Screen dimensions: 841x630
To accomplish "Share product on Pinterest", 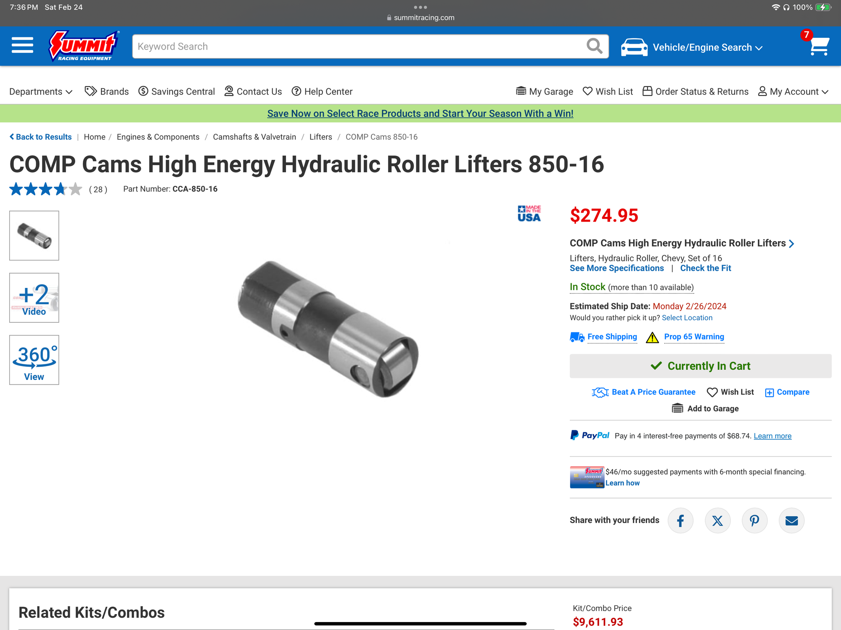I will coord(754,521).
